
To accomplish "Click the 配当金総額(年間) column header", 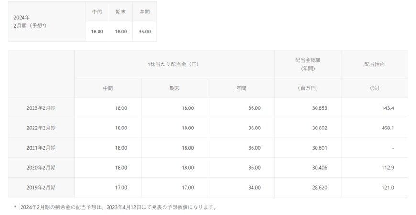I will click(307, 64).
